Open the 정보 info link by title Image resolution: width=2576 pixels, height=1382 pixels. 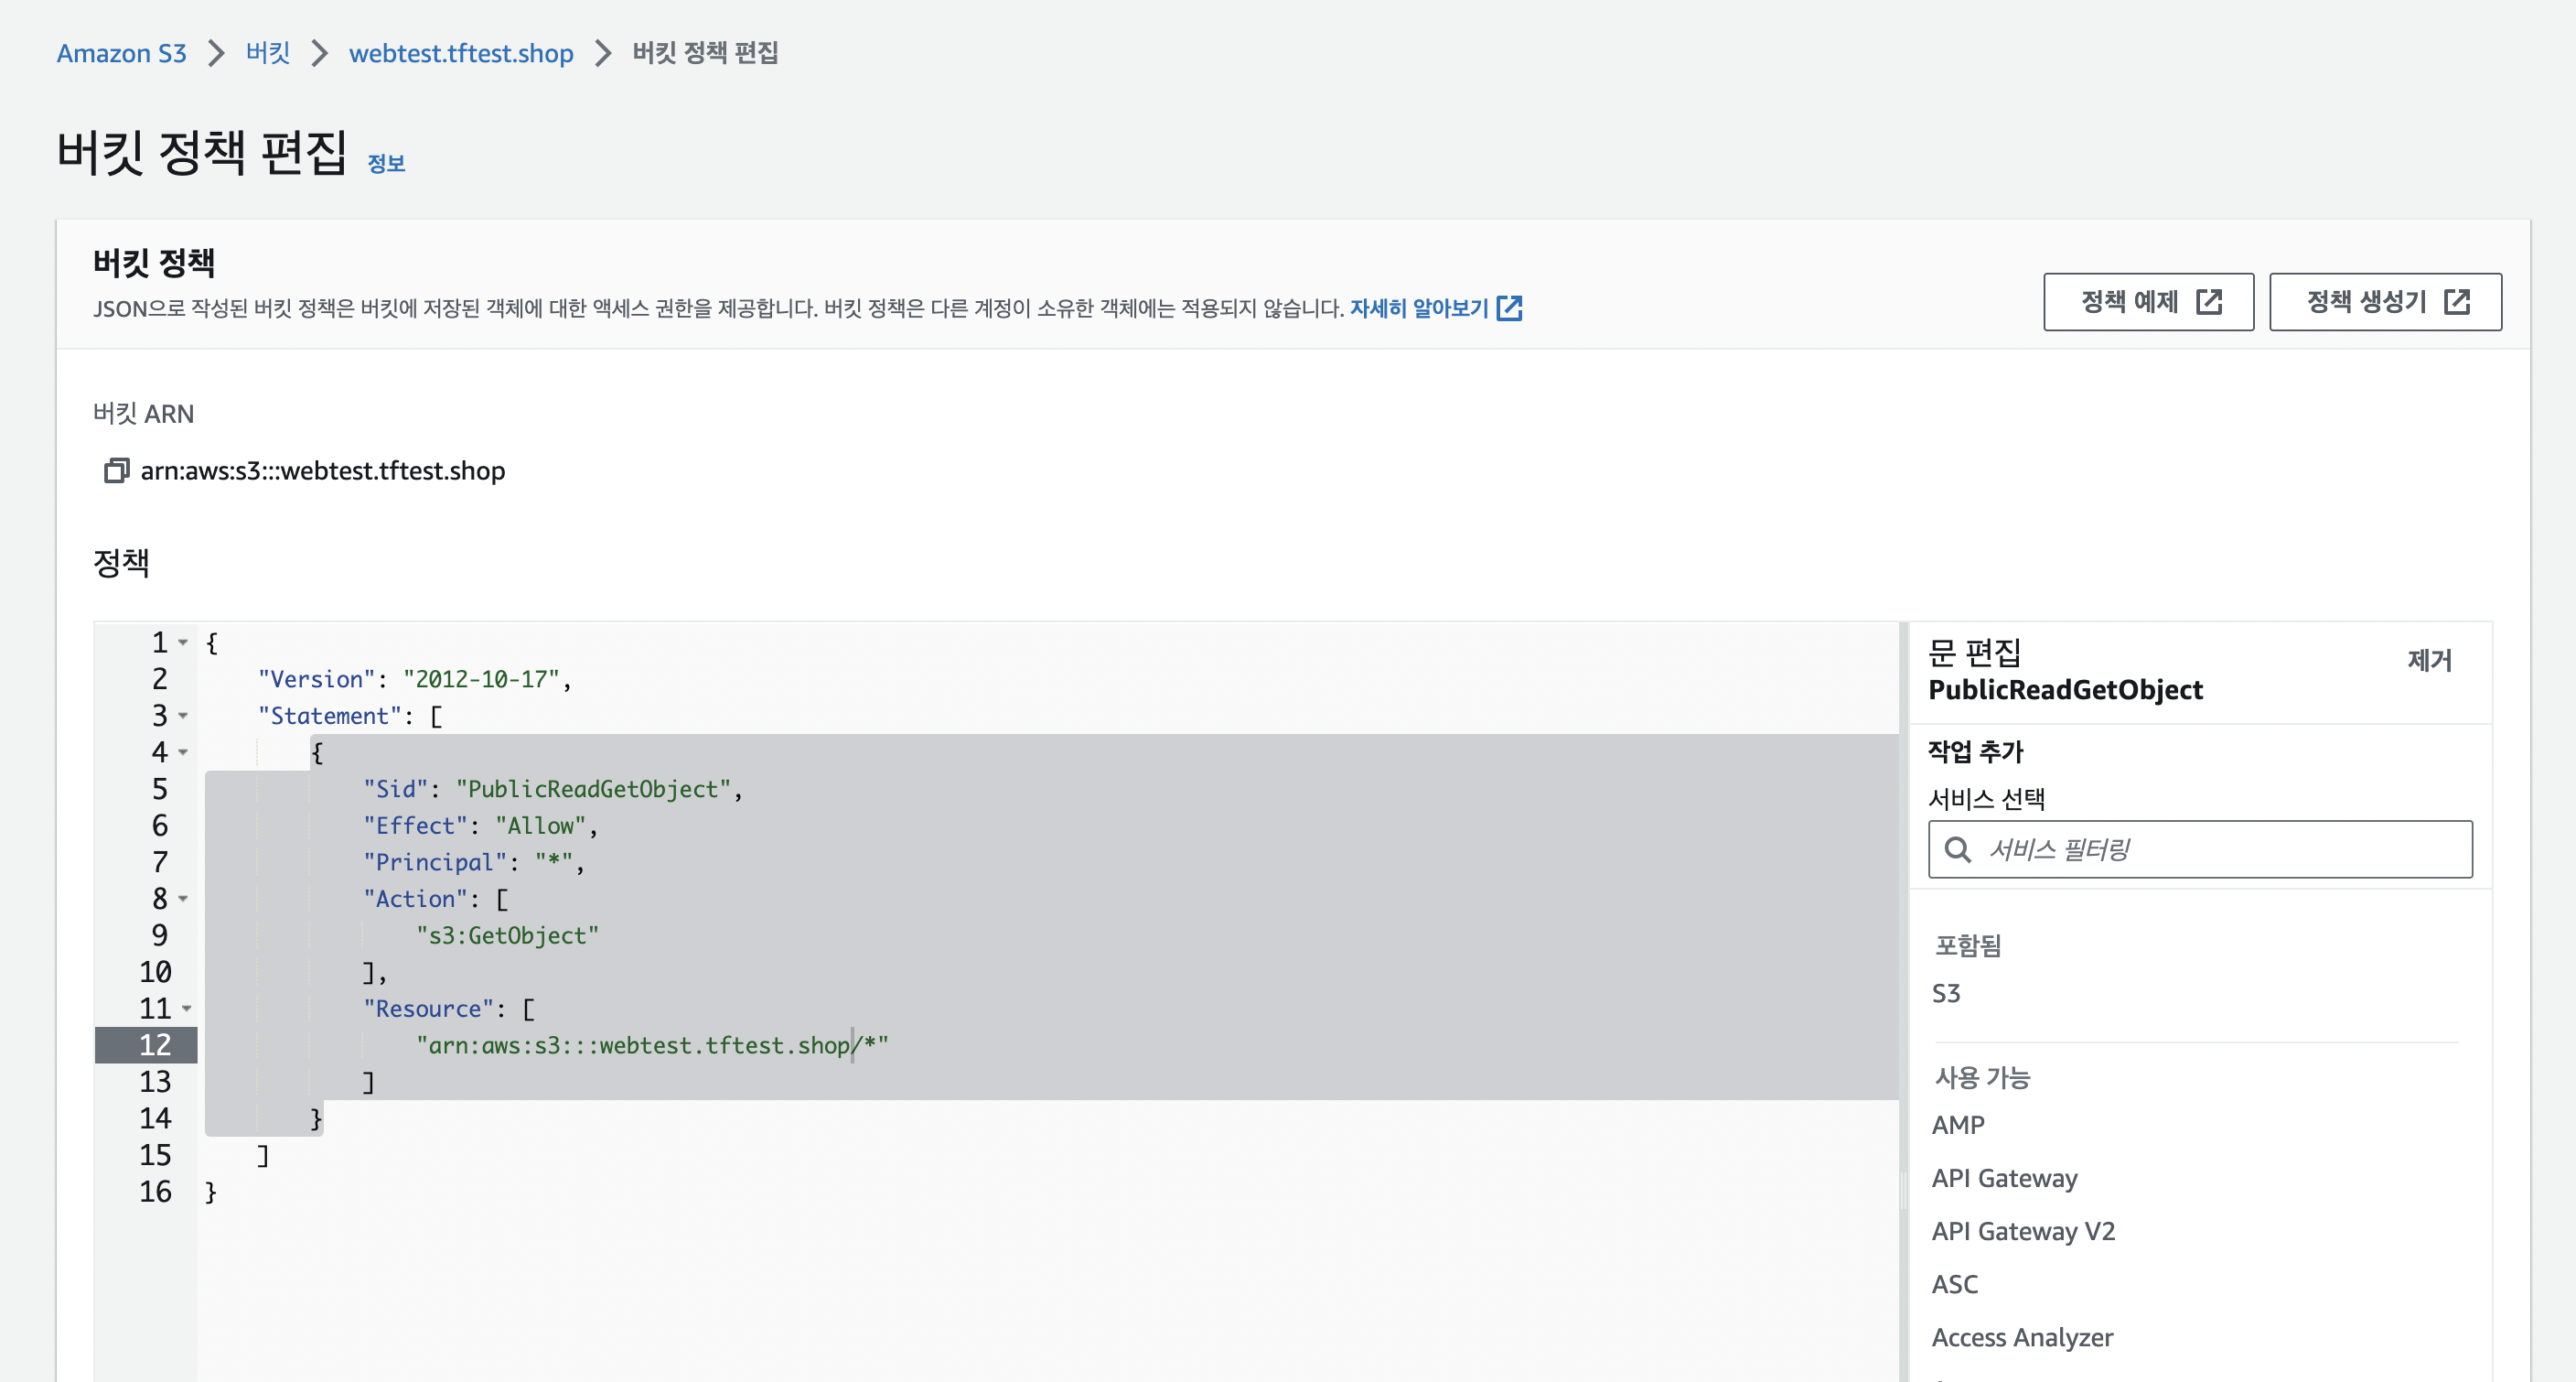coord(386,163)
